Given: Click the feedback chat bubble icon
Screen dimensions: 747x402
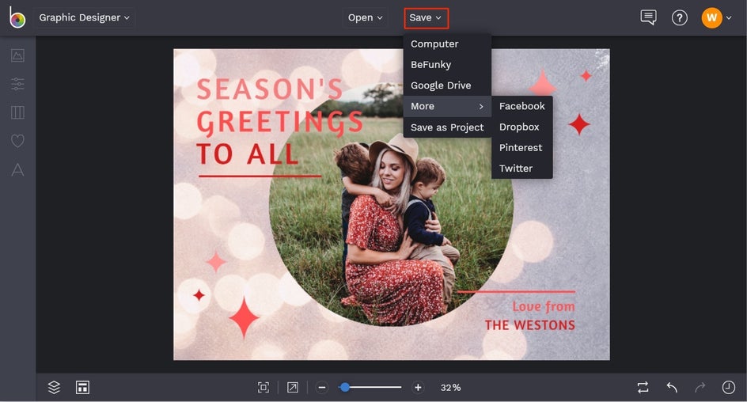Looking at the screenshot, I should pyautogui.click(x=648, y=17).
